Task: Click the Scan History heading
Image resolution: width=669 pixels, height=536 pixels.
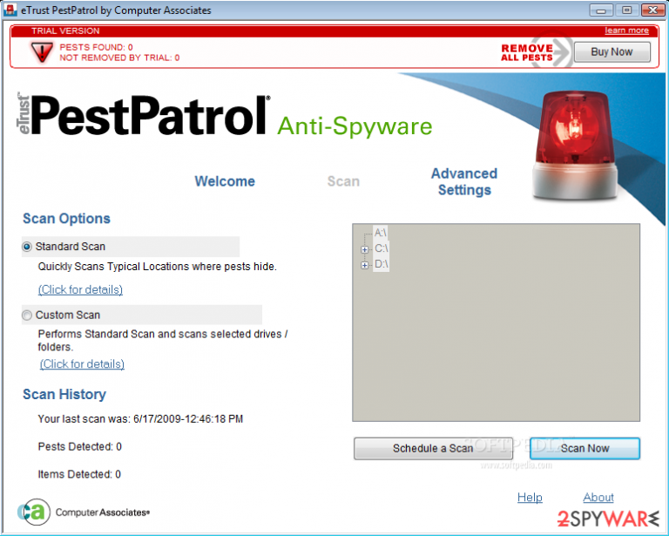Action: pos(64,394)
